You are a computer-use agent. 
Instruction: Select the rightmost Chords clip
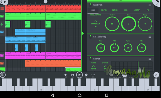63,55
